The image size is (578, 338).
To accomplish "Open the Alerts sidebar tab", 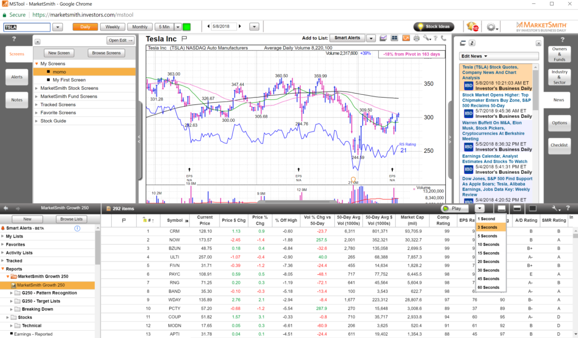I will tap(16, 77).
